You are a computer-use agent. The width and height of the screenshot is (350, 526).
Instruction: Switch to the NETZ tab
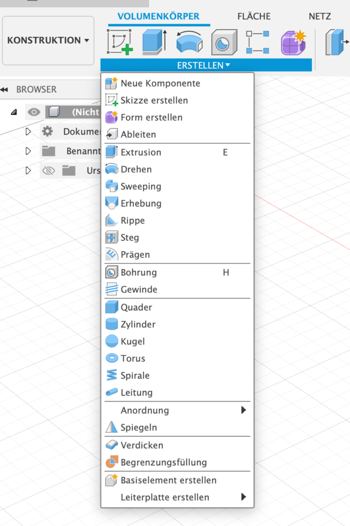(x=319, y=16)
